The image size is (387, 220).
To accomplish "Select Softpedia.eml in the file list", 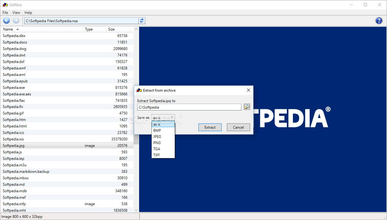I will click(x=67, y=75).
